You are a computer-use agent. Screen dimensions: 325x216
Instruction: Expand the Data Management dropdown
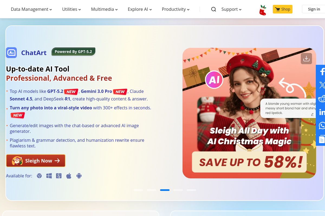point(31,9)
